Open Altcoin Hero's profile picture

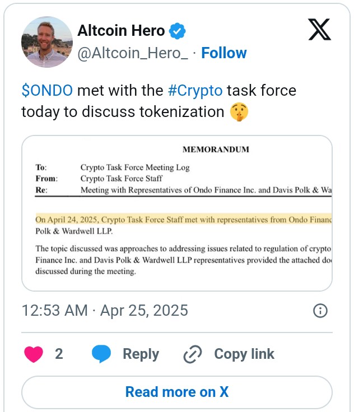47,42
